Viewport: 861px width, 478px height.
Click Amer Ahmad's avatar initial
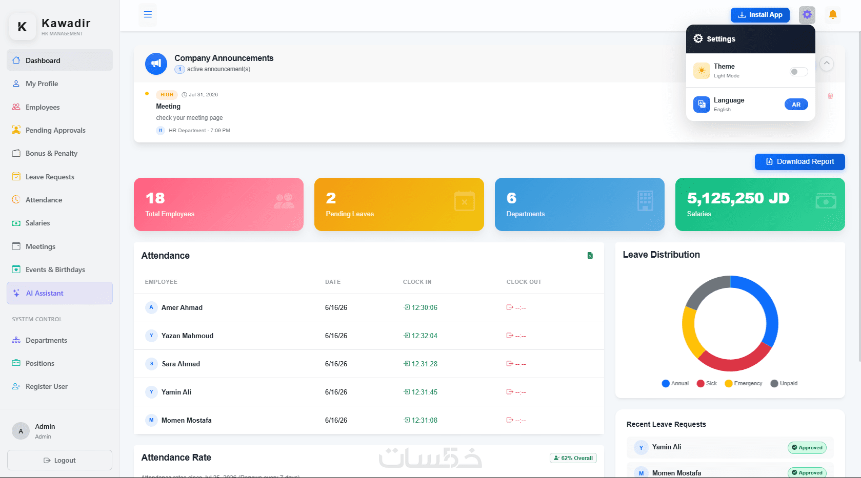click(x=151, y=307)
